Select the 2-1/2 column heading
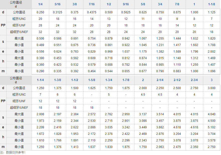221x155 pixels. [177, 80]
